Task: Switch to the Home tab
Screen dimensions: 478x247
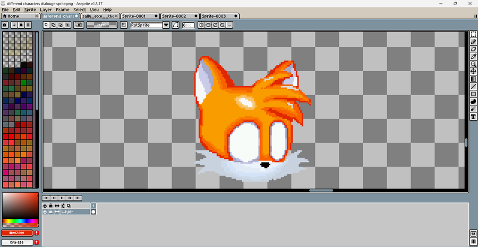Action: click(x=20, y=16)
